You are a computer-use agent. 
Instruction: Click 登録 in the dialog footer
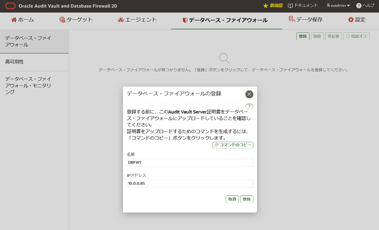pyautogui.click(x=247, y=199)
